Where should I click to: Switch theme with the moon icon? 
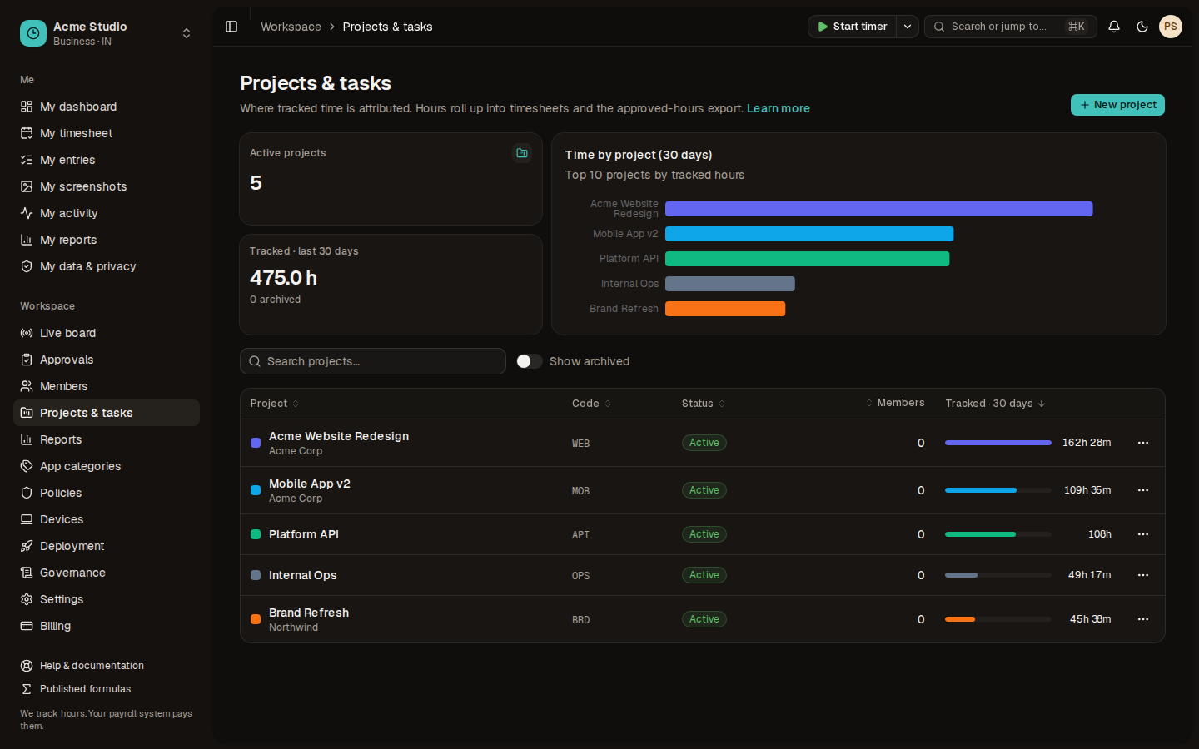pos(1142,27)
